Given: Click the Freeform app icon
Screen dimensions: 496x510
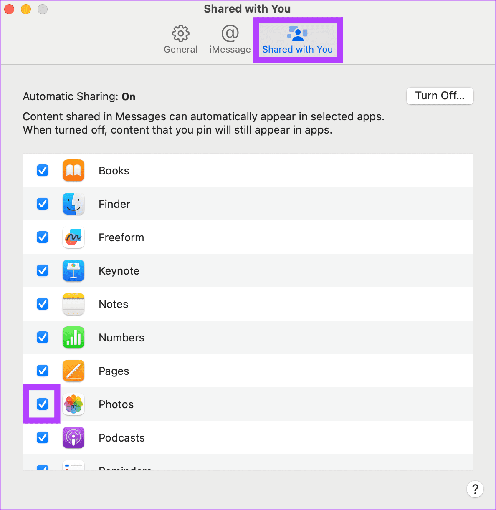Looking at the screenshot, I should point(73,237).
